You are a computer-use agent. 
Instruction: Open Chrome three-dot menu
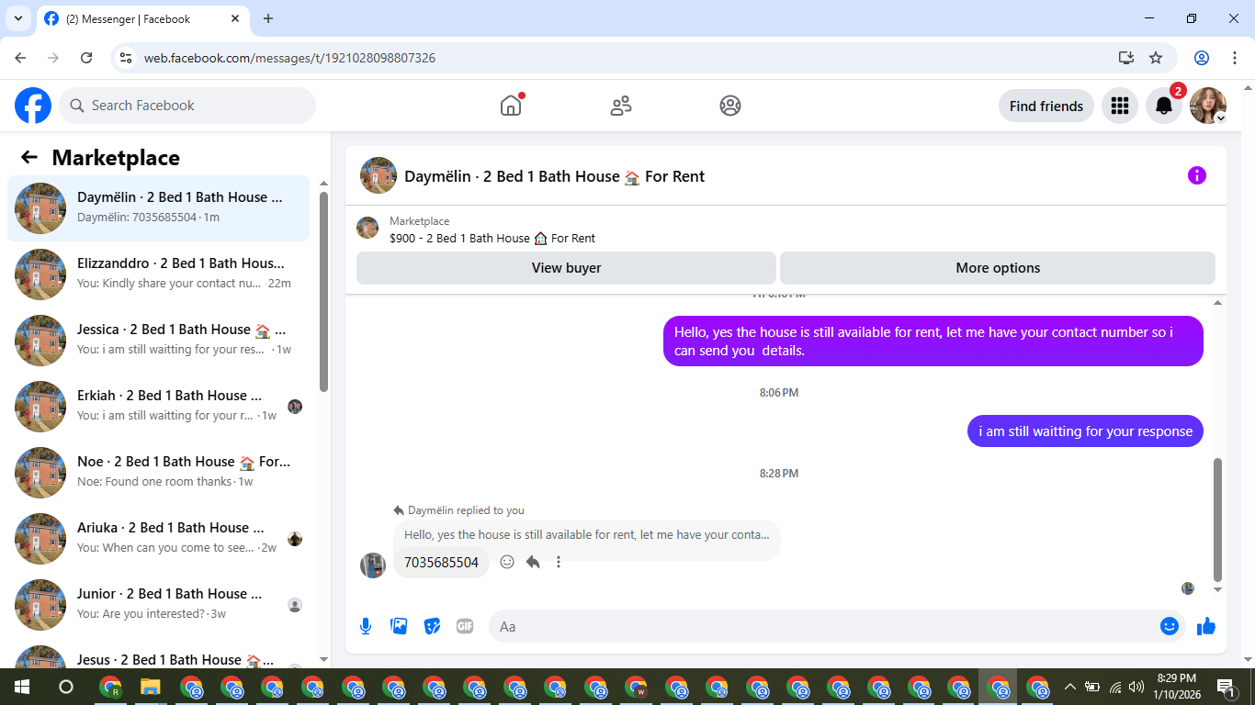pyautogui.click(x=1234, y=58)
